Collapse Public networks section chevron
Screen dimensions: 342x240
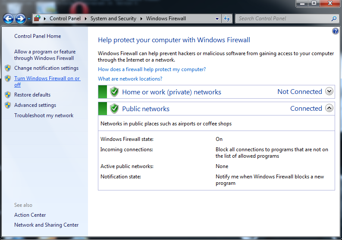click(x=329, y=108)
